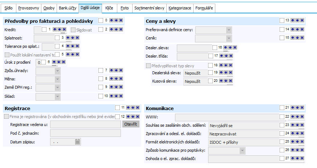Screen dimensions: 317x168
Task: Click the X icon for item 15
Action: pyautogui.click(x=302, y=38)
